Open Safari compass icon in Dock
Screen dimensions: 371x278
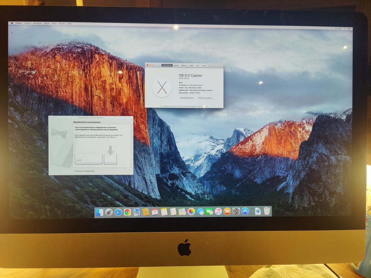click(x=118, y=212)
